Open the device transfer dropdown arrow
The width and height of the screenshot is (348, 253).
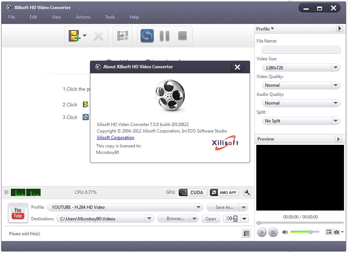pos(244,219)
